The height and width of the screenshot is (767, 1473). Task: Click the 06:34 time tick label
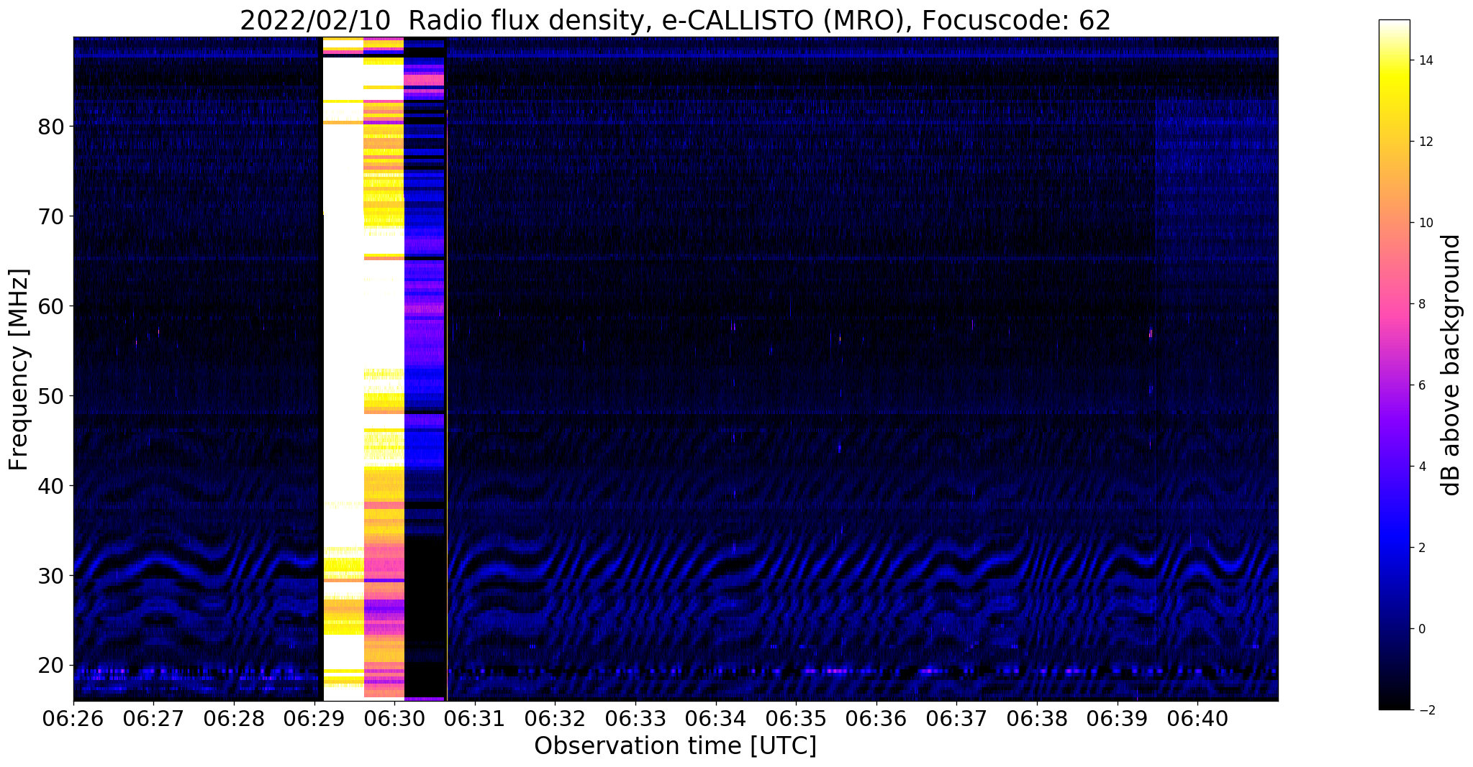click(716, 719)
